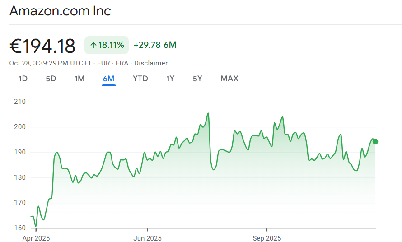The image size is (402, 242).
Task: Open the 5Y chart range
Action: click(197, 79)
